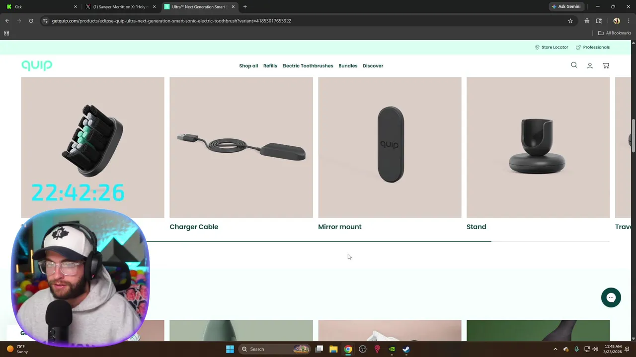View site information icon in address bar
636x357 pixels.
(45, 21)
